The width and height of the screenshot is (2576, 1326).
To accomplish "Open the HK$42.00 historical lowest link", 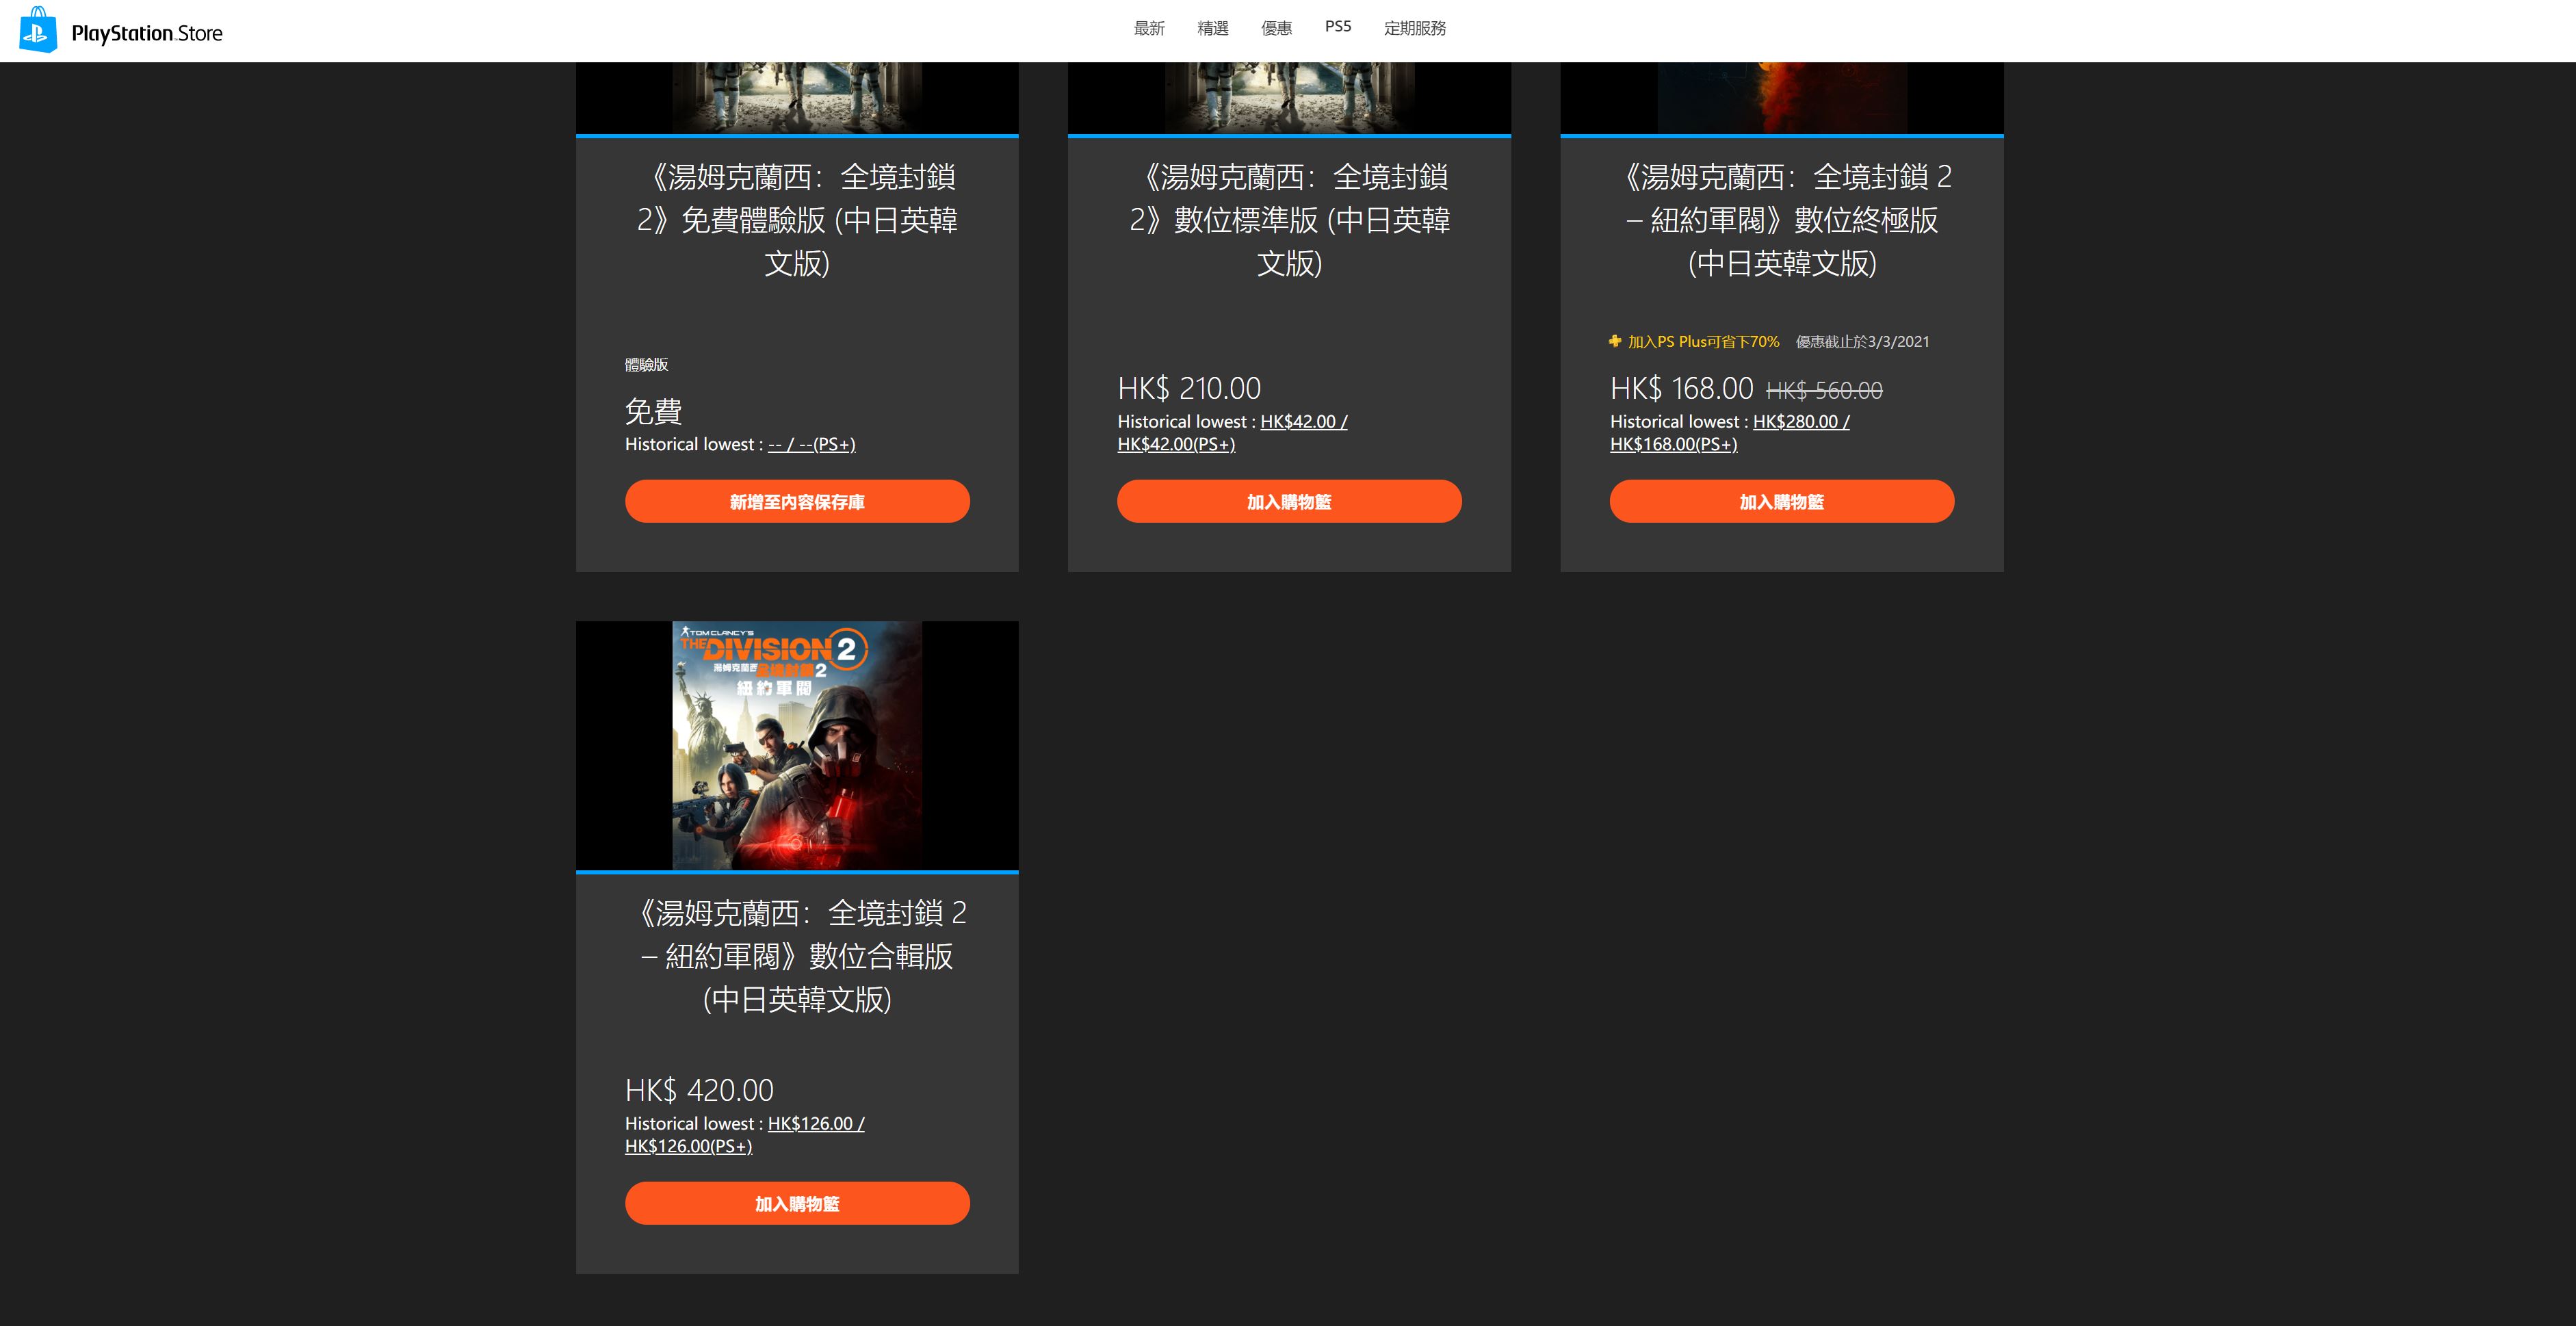I will click(x=1303, y=422).
